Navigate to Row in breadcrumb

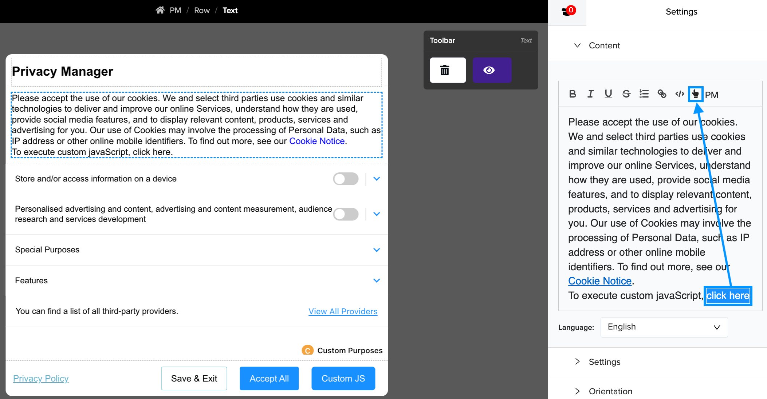(x=202, y=11)
